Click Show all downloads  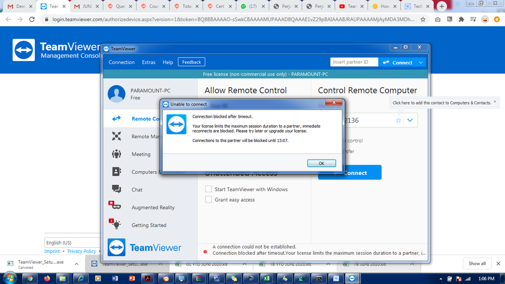(x=477, y=263)
